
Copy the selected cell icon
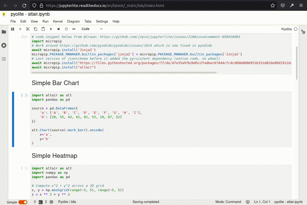click(x=36, y=29)
